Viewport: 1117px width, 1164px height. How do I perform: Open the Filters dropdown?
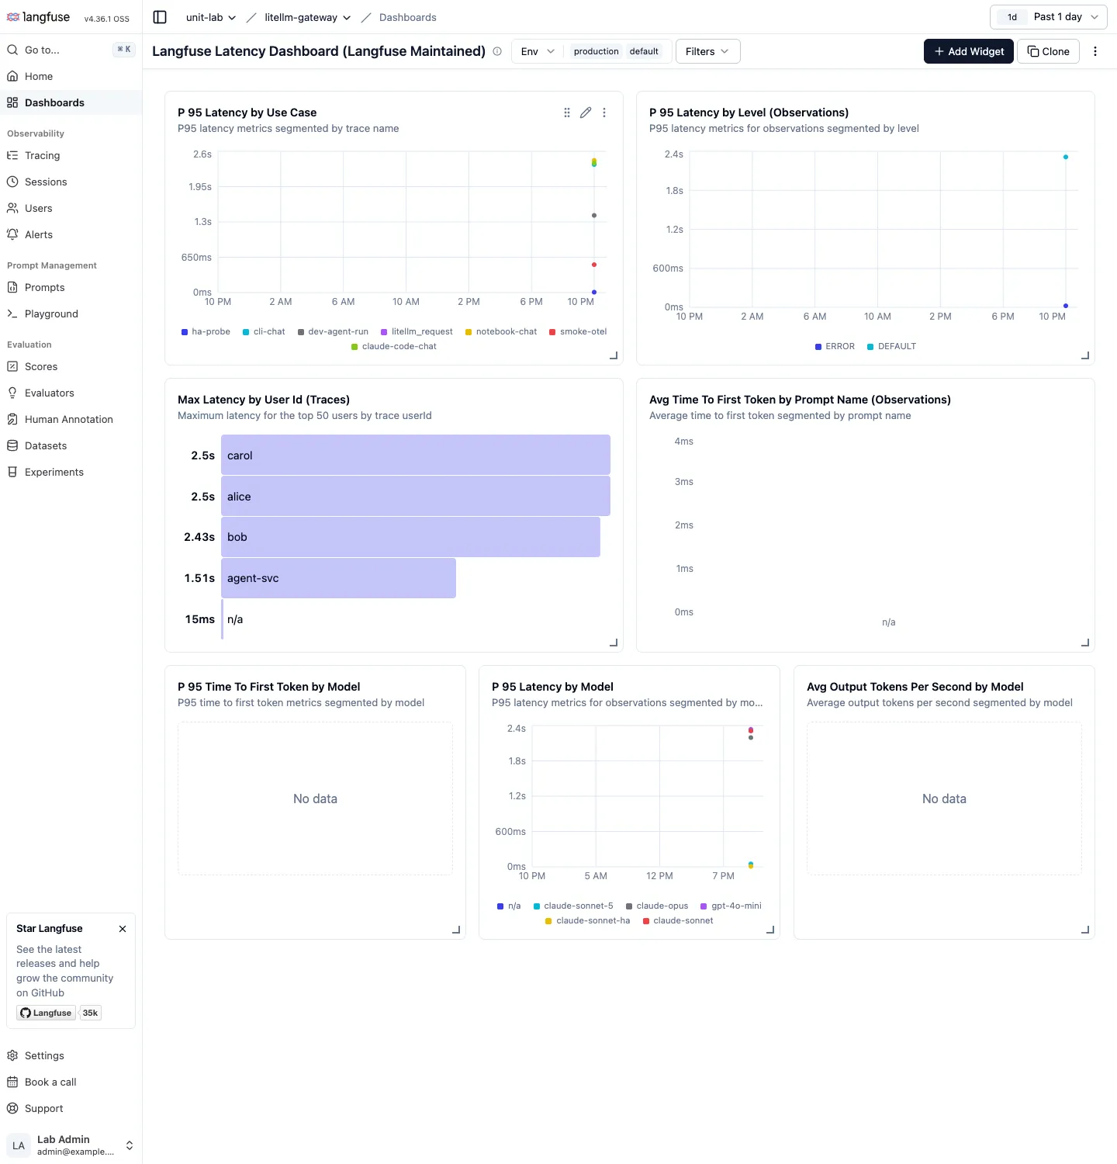pyautogui.click(x=707, y=51)
